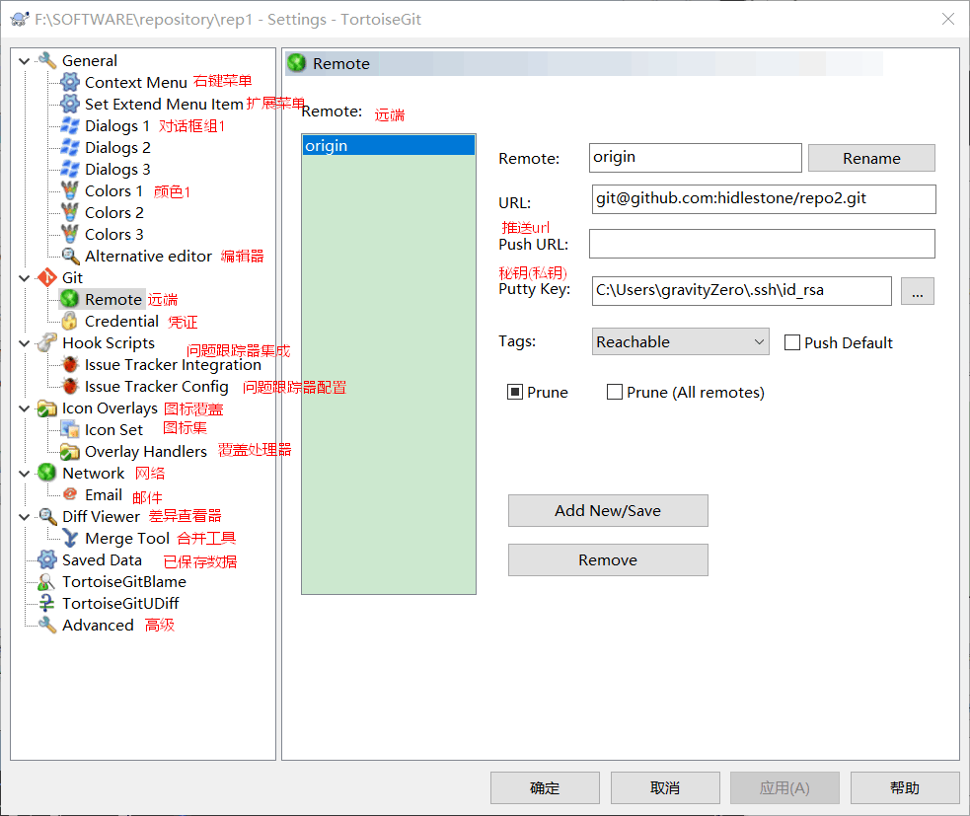Click the Overlay Handlers folder icon
The width and height of the screenshot is (970, 816).
(x=70, y=451)
